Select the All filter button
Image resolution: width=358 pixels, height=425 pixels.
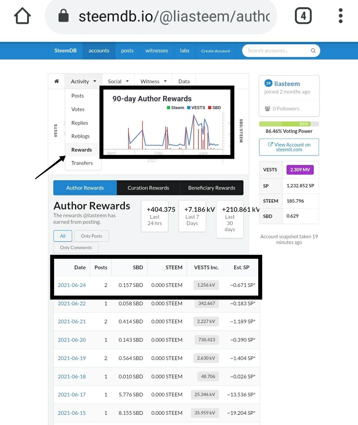[63, 236]
